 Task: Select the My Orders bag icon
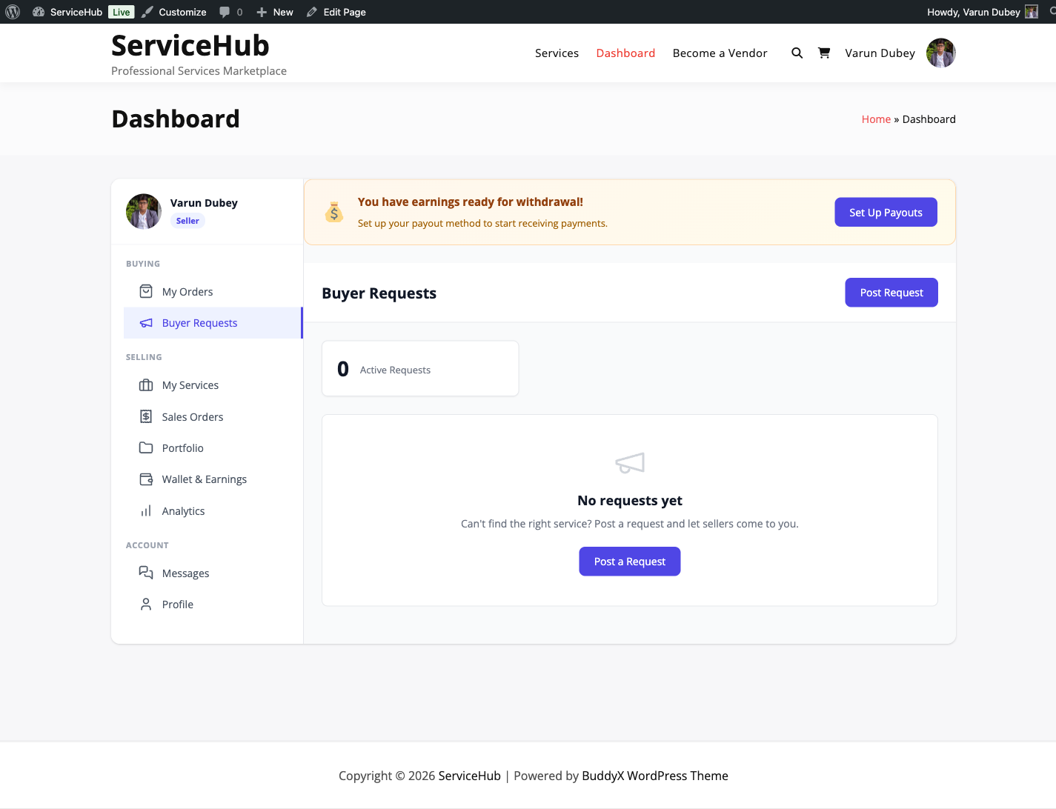coord(146,291)
